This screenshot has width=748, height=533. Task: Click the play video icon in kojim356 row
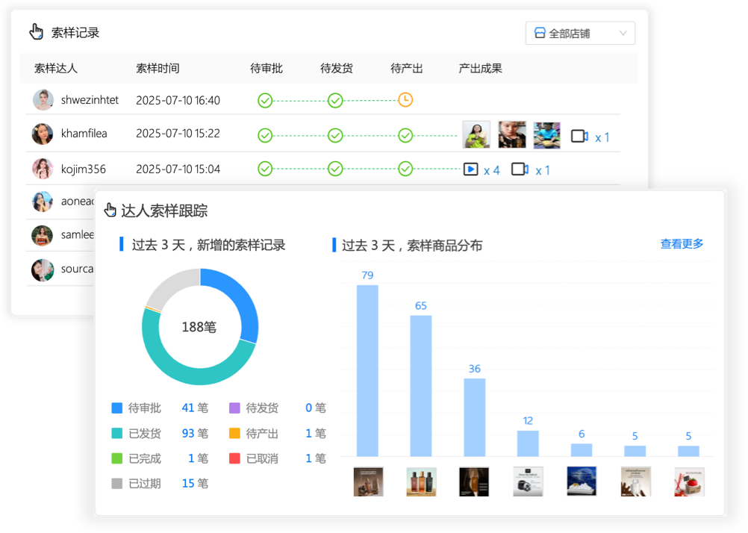click(470, 169)
